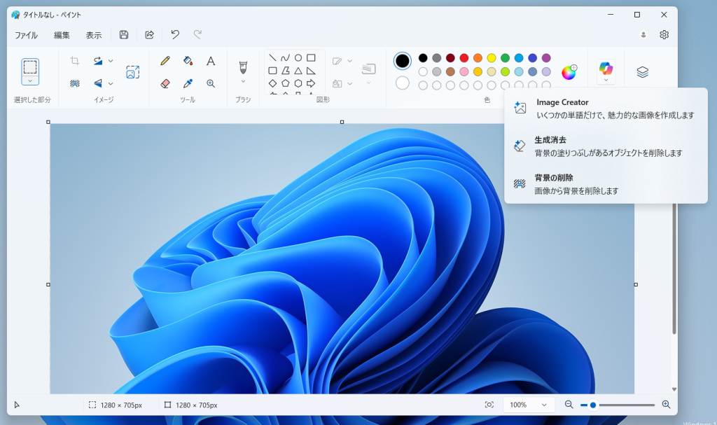
Task: Choose Image Creator from Copilot menu
Action: coord(606,109)
